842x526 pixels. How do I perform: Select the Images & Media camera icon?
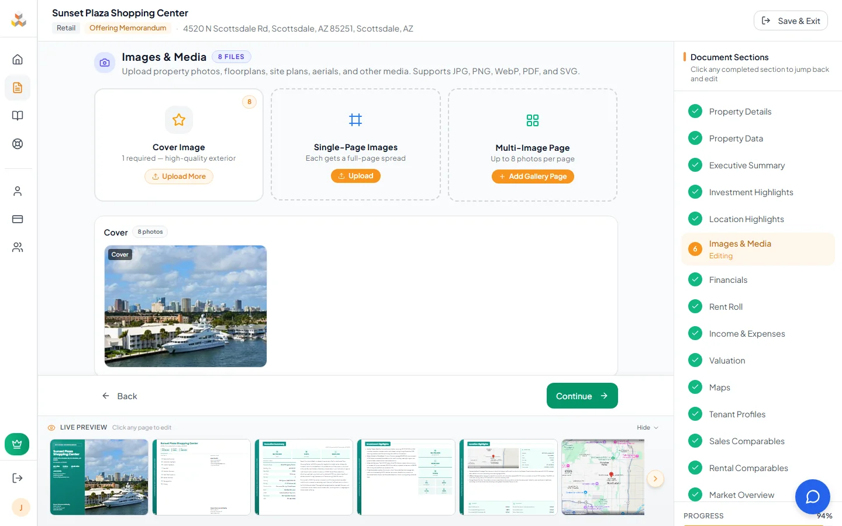click(x=104, y=62)
